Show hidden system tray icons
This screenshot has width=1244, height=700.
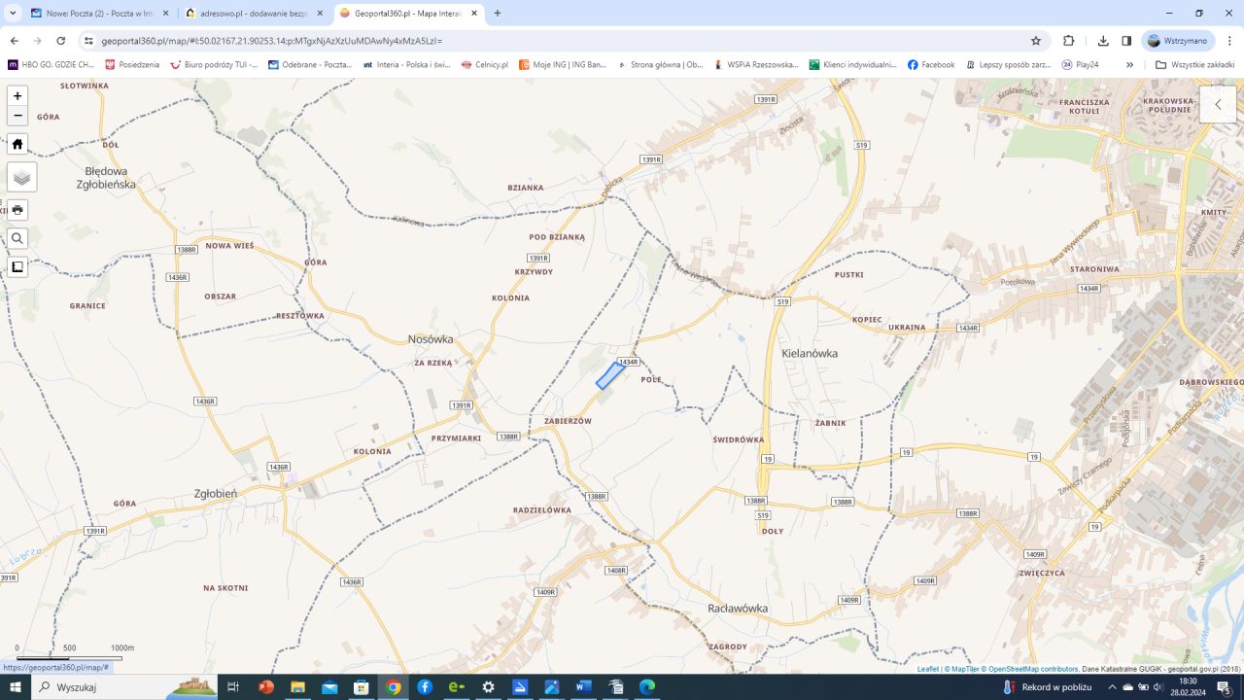(x=1111, y=687)
